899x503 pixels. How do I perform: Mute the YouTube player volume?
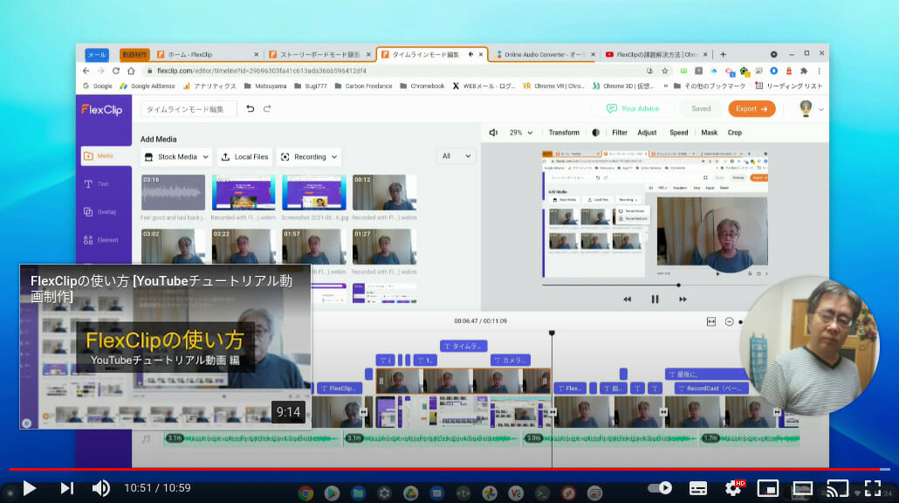[x=101, y=488]
